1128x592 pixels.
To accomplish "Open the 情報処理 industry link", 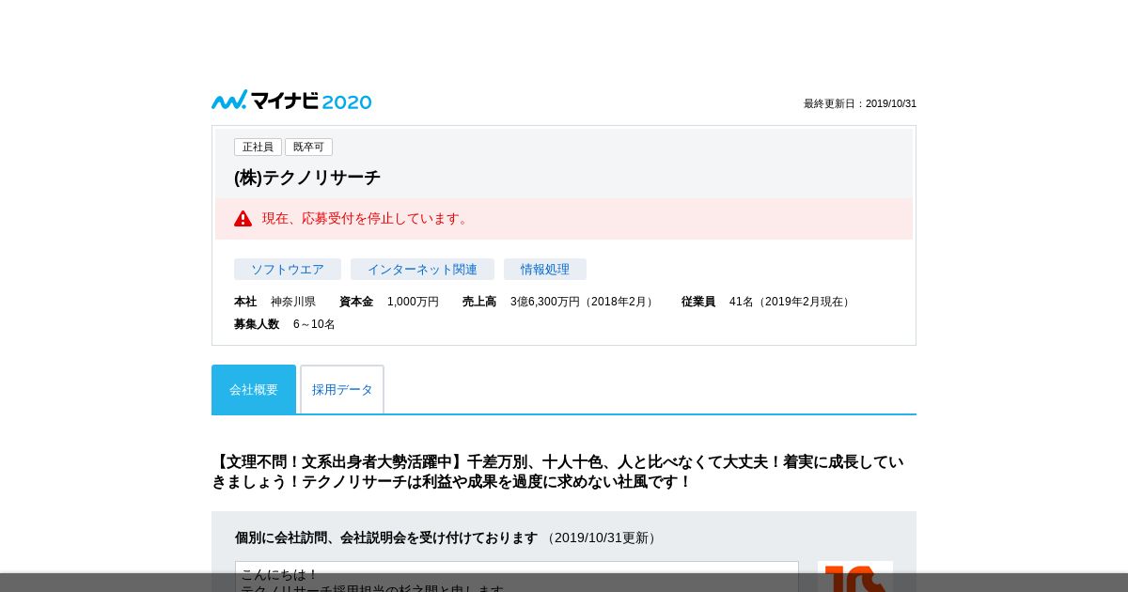I will 545,270.
